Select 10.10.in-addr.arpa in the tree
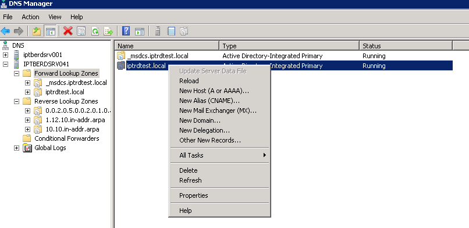 point(72,129)
